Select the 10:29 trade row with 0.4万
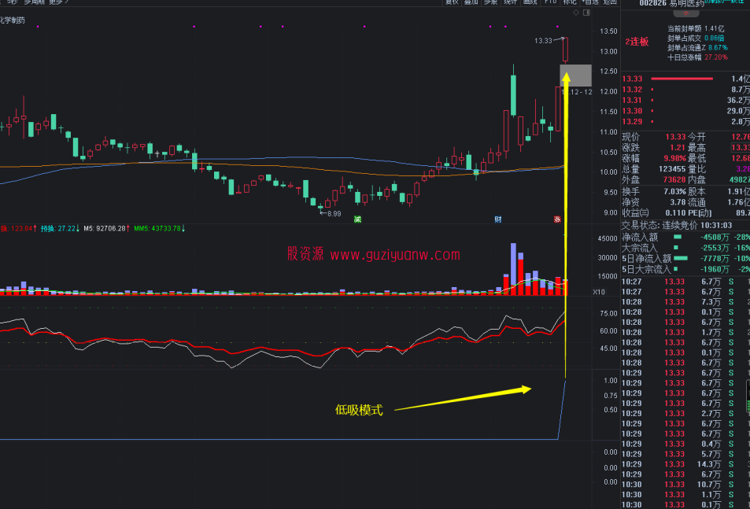750x509 pixels. tap(685, 444)
